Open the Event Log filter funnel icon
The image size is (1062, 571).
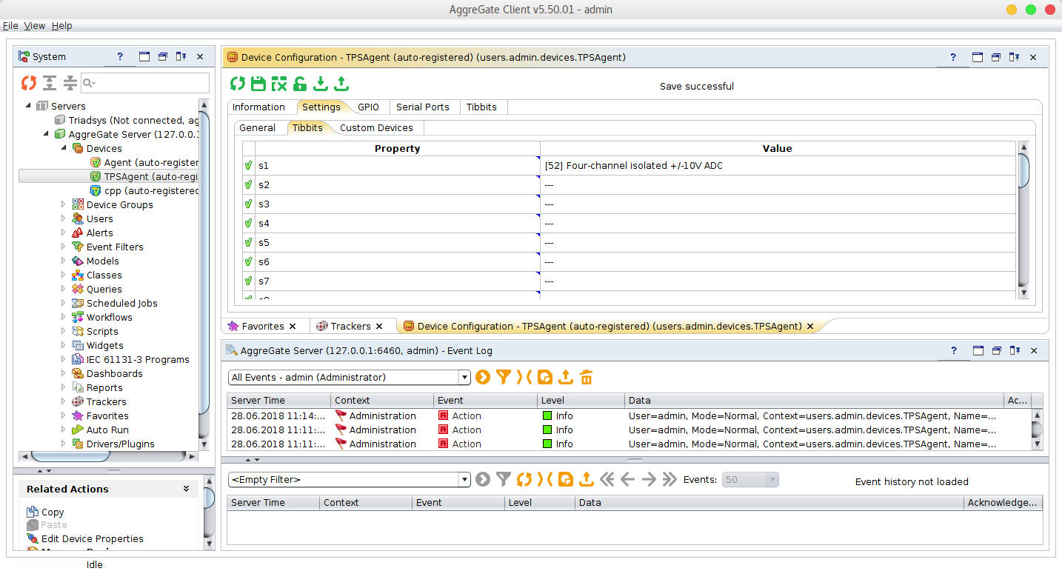pos(504,377)
